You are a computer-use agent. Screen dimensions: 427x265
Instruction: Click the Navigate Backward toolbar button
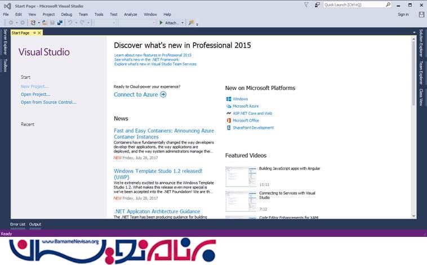11,23
